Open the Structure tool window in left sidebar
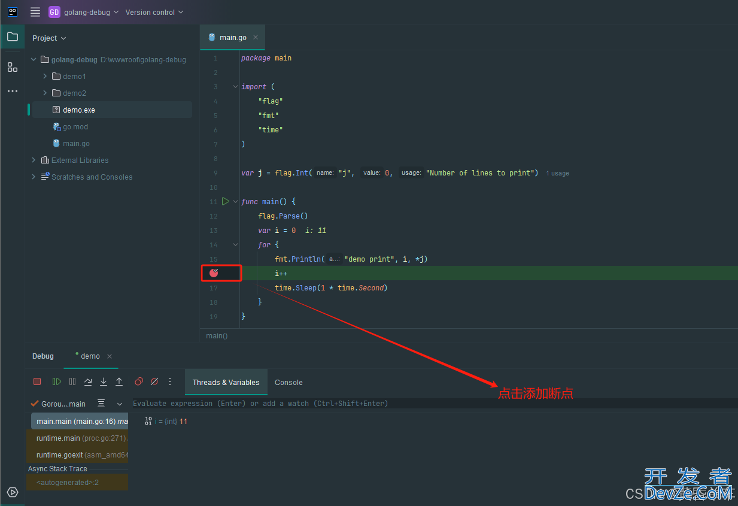Image resolution: width=738 pixels, height=506 pixels. 13,67
